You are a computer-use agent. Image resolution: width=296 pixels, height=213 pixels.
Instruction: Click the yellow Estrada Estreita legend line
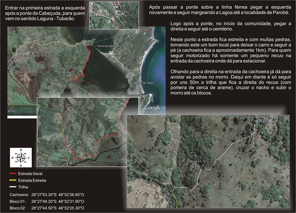coord(12,180)
